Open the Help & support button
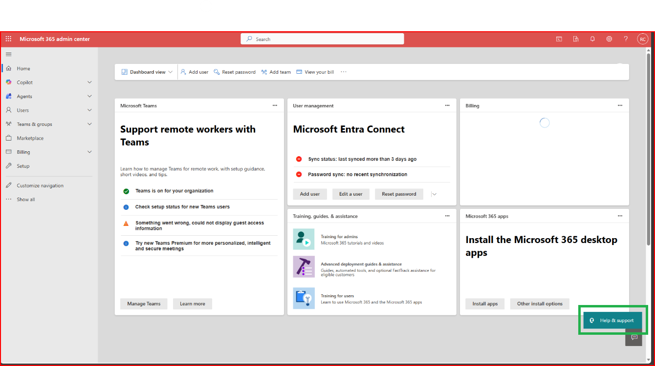Screen dimensions: 655x366 (x=613, y=320)
